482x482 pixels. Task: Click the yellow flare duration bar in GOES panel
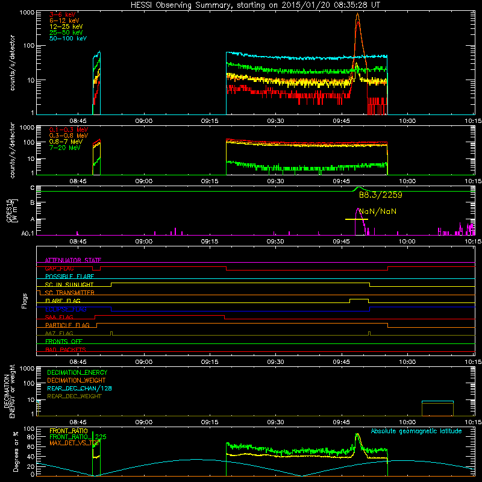click(357, 219)
